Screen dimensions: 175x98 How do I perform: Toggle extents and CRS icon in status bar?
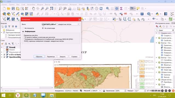tap(81, 91)
